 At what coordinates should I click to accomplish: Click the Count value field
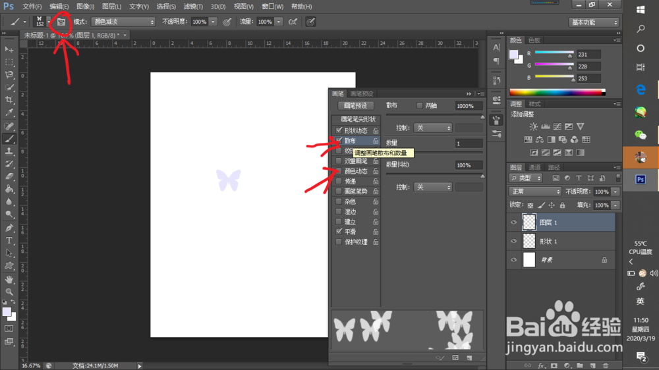469,144
